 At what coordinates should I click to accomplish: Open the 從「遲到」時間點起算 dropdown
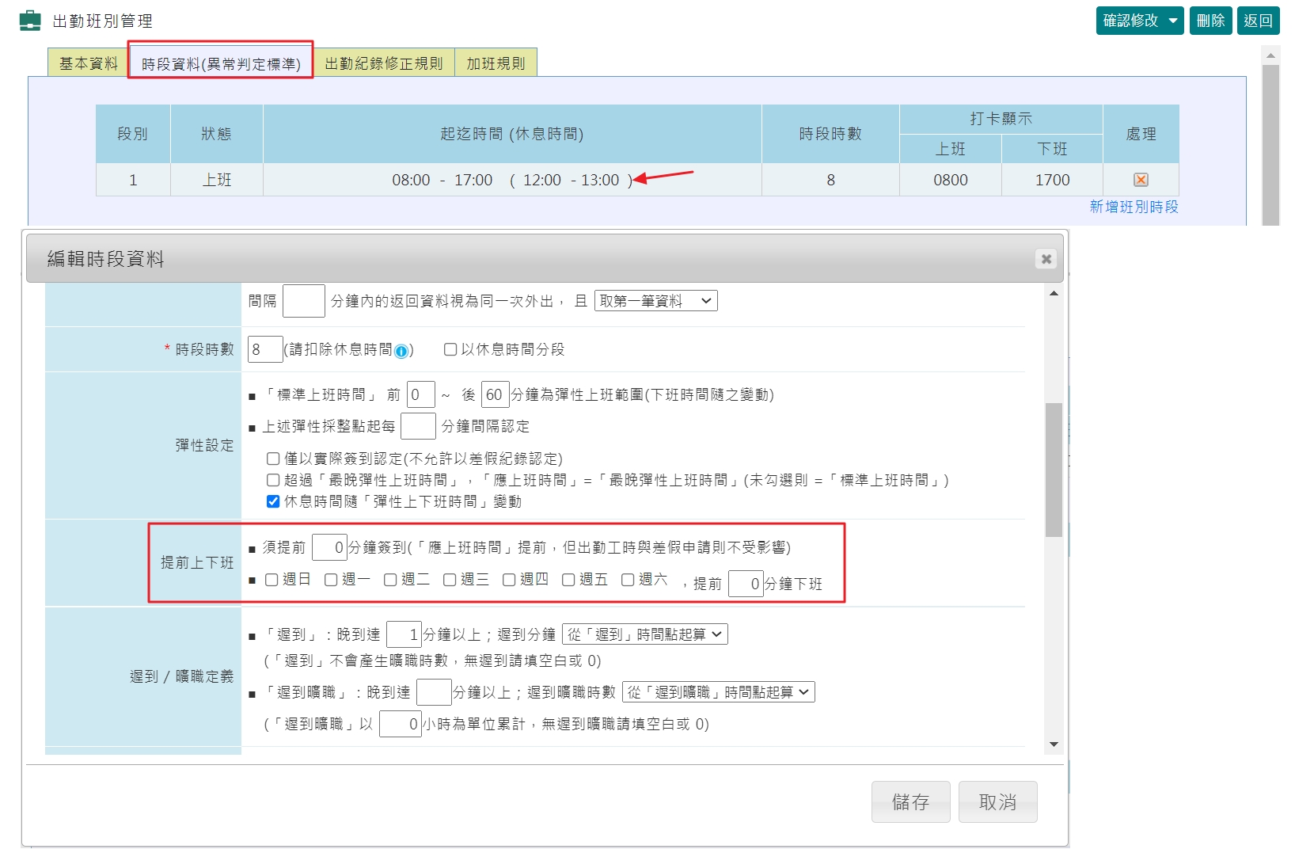click(644, 634)
